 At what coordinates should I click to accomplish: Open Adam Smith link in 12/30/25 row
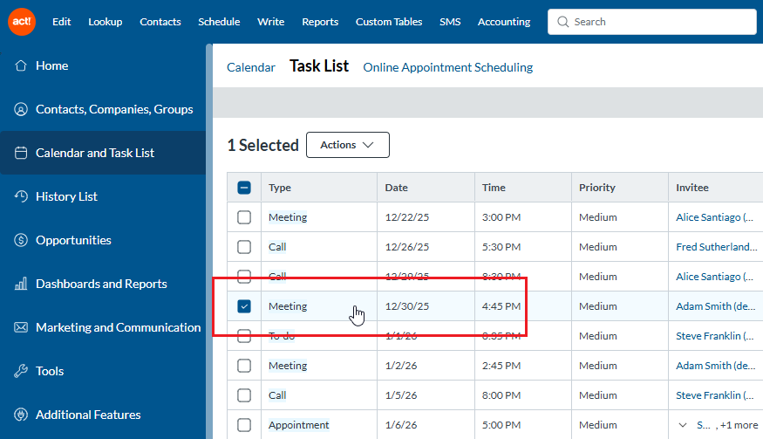715,306
